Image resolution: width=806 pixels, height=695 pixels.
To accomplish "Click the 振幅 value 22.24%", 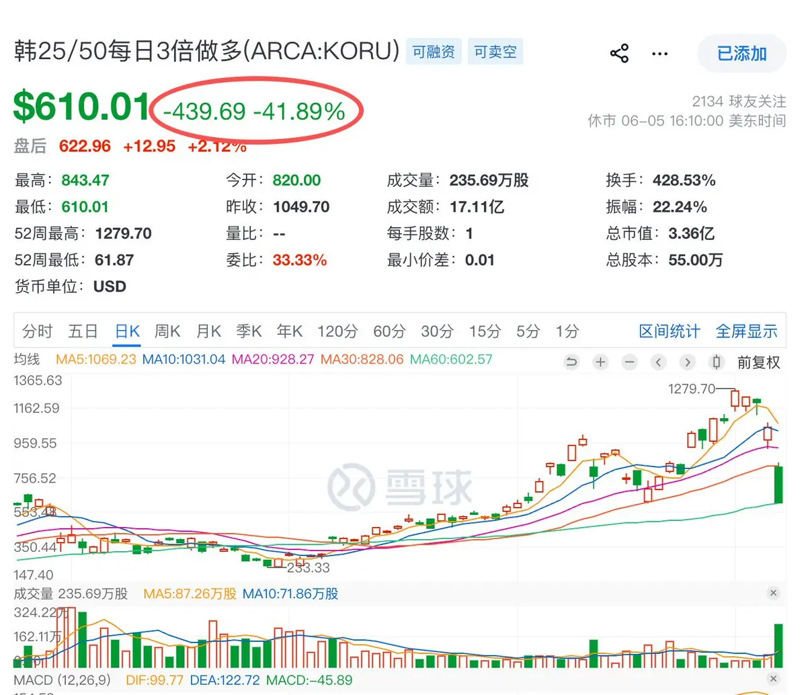I will coord(680,207).
